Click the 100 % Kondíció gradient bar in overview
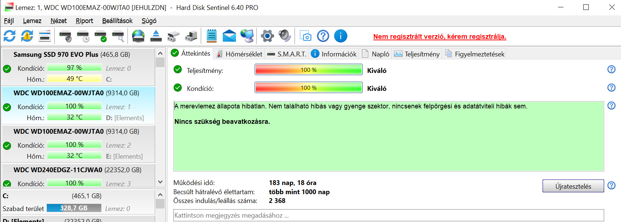This screenshot has width=621, height=222. (x=308, y=88)
